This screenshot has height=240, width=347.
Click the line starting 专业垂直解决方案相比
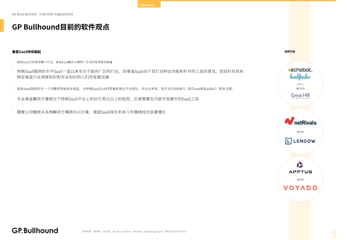point(108,99)
